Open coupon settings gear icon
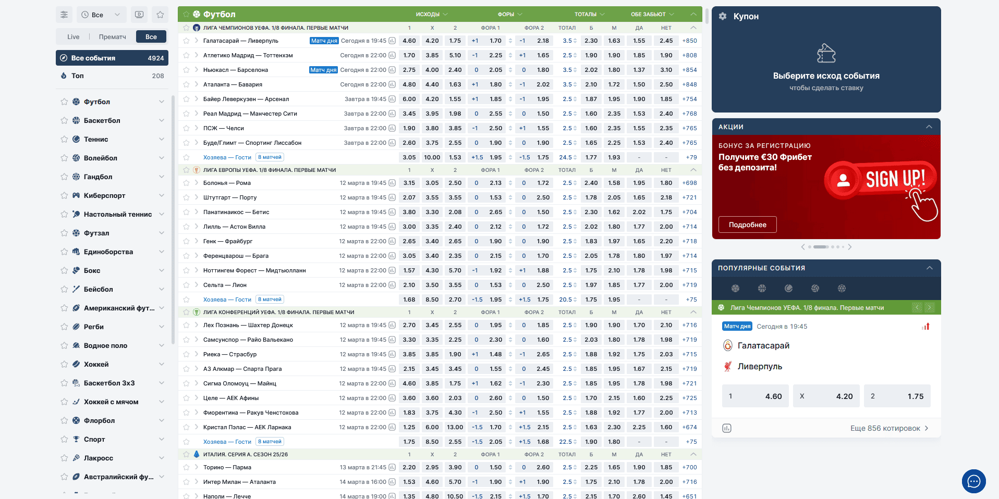Image resolution: width=999 pixels, height=499 pixels. 723,16
